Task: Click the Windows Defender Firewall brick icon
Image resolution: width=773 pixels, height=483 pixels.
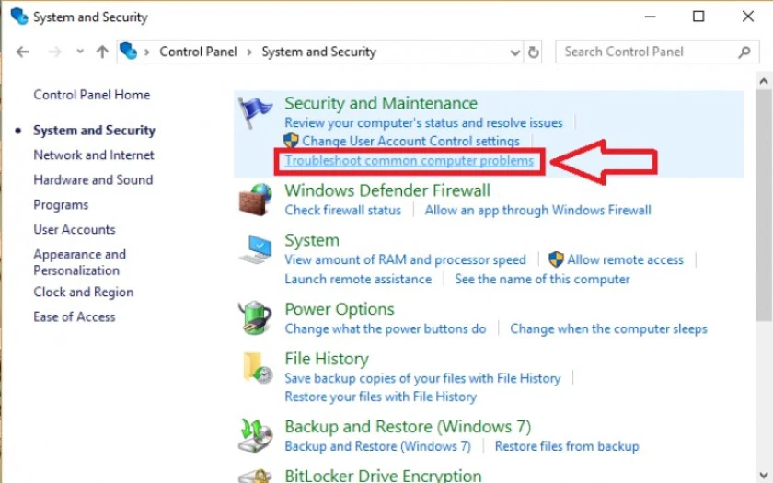Action: pos(256,201)
